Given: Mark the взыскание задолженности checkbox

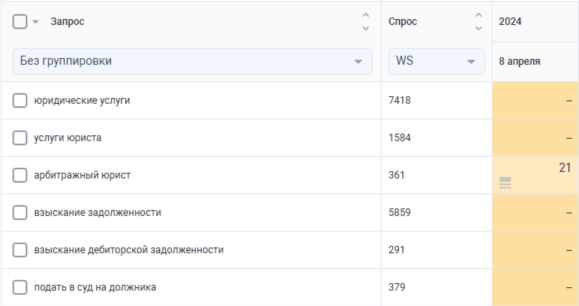Looking at the screenshot, I should tap(20, 213).
